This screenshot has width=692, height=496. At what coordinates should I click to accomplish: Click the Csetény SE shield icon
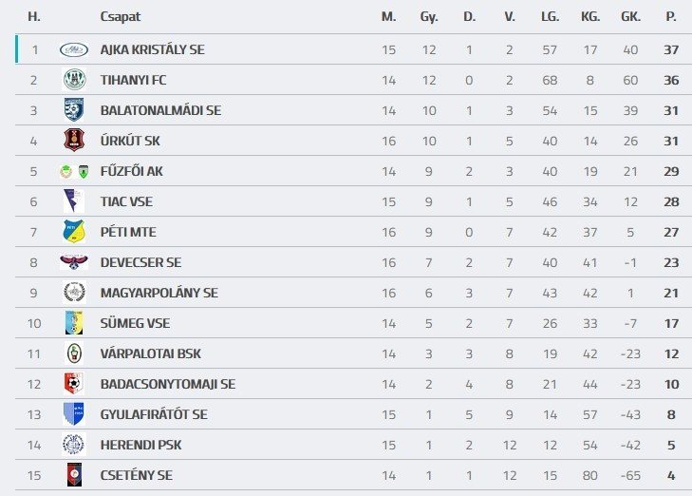[74, 475]
